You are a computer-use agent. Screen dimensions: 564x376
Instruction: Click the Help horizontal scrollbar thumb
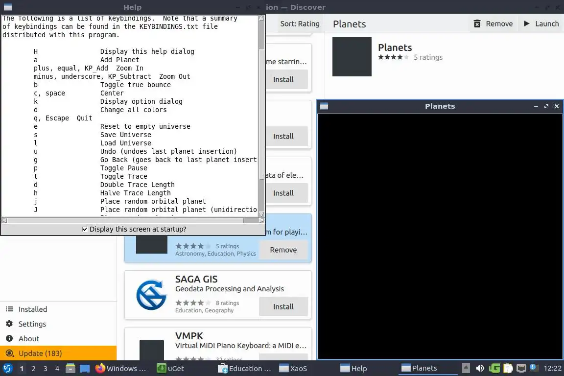125,220
